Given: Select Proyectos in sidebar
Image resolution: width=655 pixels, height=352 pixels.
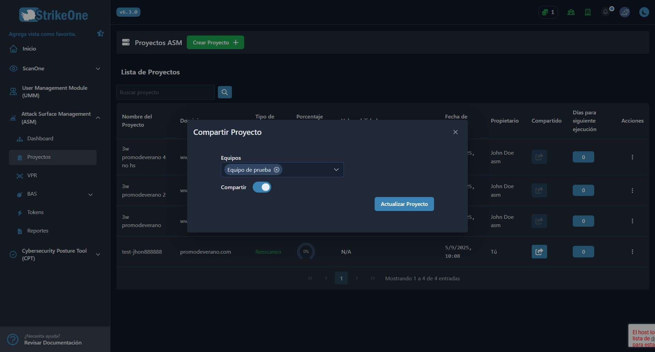Looking at the screenshot, I should pyautogui.click(x=53, y=157).
